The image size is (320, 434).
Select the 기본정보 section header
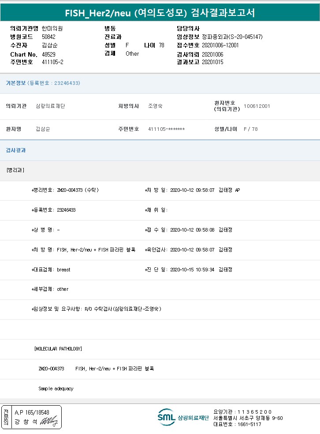tap(16, 83)
